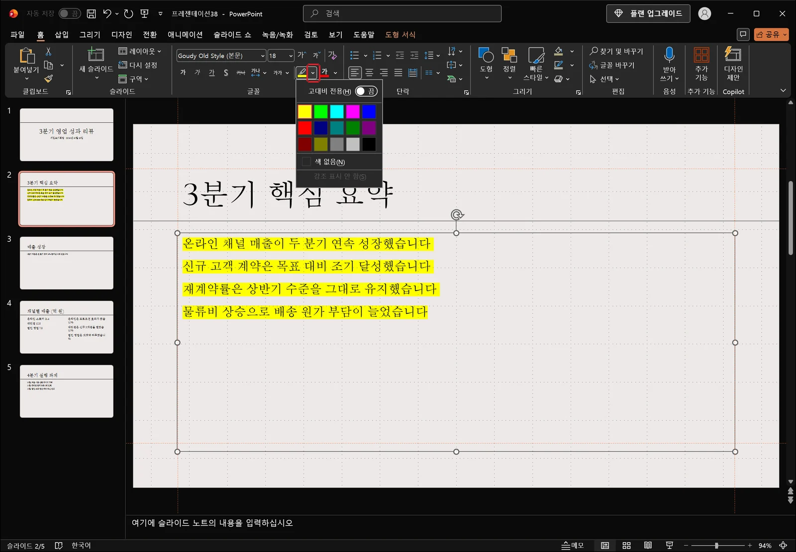Click the 검색 search box

click(402, 13)
